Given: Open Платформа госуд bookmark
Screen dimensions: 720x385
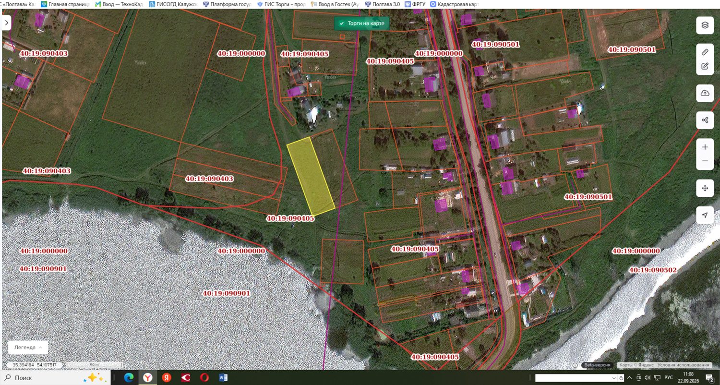Looking at the screenshot, I should pos(228,4).
